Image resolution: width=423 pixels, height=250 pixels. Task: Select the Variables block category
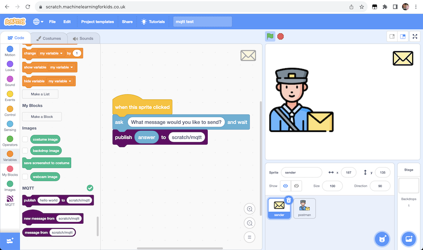pos(10,156)
